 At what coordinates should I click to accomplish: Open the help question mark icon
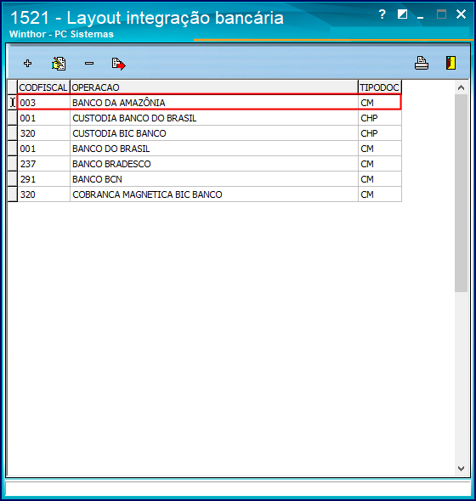click(382, 14)
